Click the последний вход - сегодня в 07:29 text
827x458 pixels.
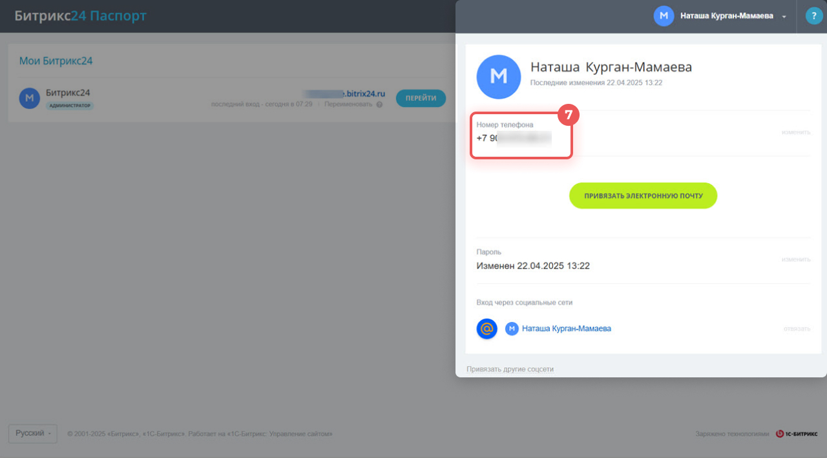pyautogui.click(x=262, y=105)
